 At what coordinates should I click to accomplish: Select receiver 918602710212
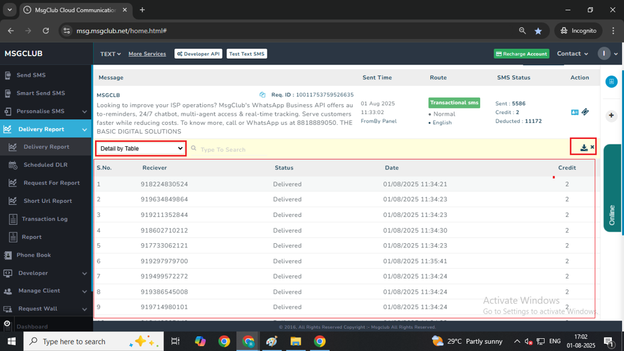point(164,230)
